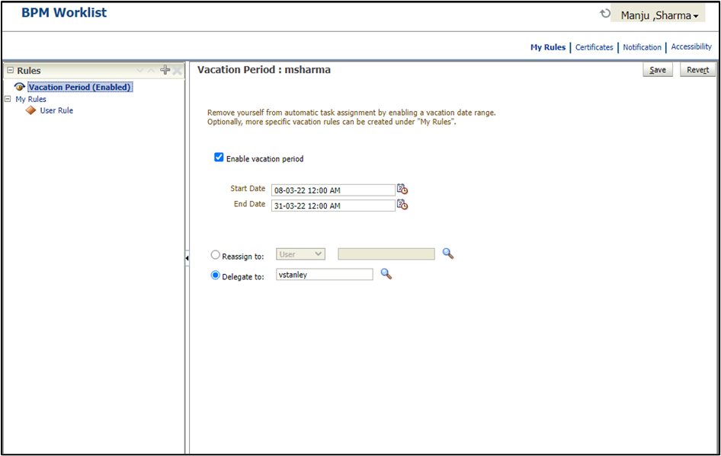Click the refresh icon beside the user name

(604, 14)
